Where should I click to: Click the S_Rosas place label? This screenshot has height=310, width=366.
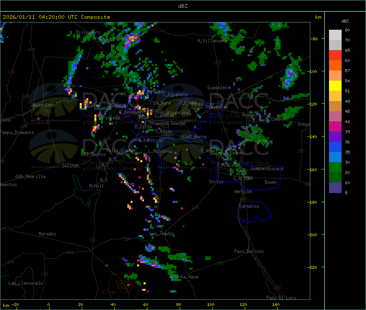163,132
